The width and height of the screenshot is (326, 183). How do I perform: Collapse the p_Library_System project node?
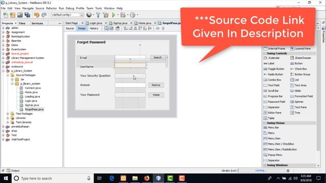[x=3, y=71]
